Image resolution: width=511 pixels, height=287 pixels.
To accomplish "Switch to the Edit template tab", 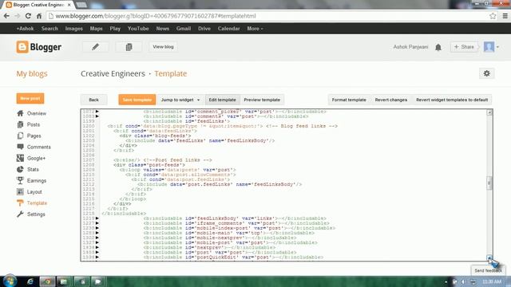I will tap(222, 100).
